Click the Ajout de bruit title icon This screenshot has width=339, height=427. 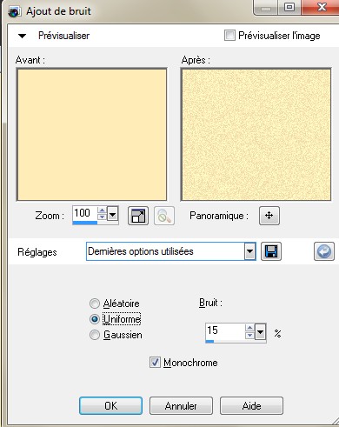click(x=14, y=12)
